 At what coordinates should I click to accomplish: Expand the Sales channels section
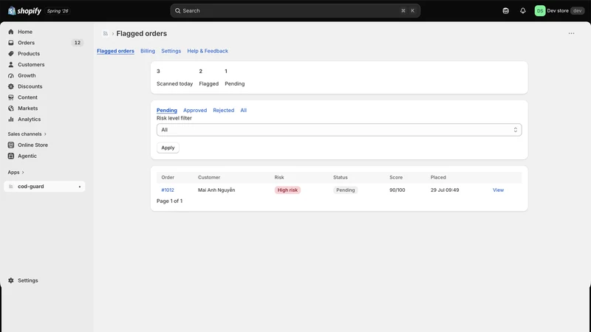tap(27, 134)
